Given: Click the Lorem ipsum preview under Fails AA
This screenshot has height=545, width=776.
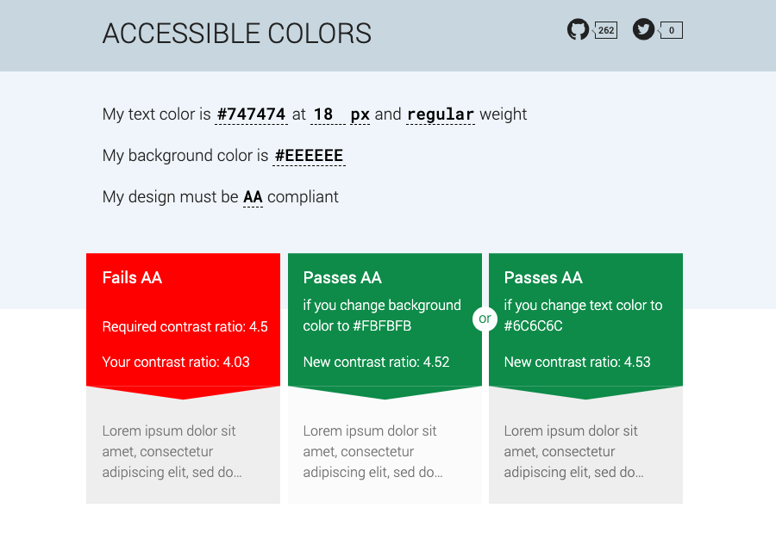Looking at the screenshot, I should [x=183, y=451].
